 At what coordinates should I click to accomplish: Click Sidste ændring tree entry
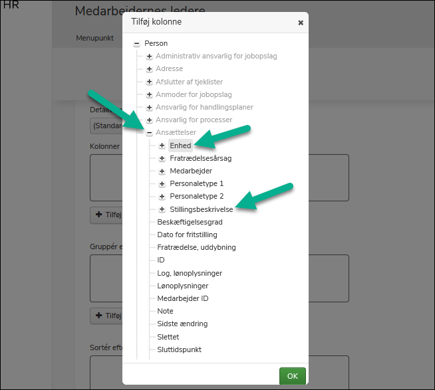click(x=182, y=324)
